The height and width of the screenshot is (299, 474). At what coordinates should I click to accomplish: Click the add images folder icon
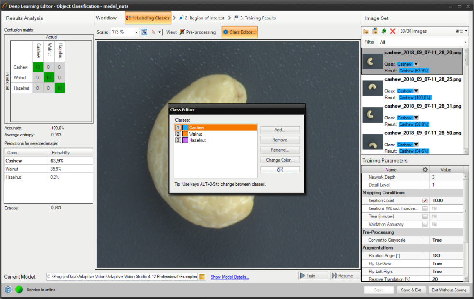[366, 31]
